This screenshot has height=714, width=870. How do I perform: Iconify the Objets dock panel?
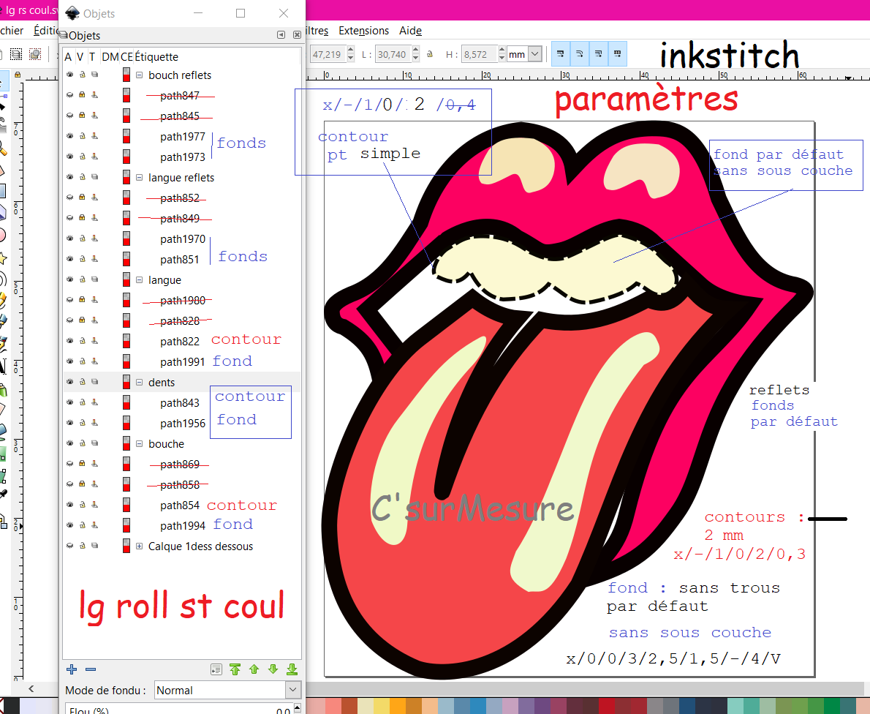(x=281, y=35)
